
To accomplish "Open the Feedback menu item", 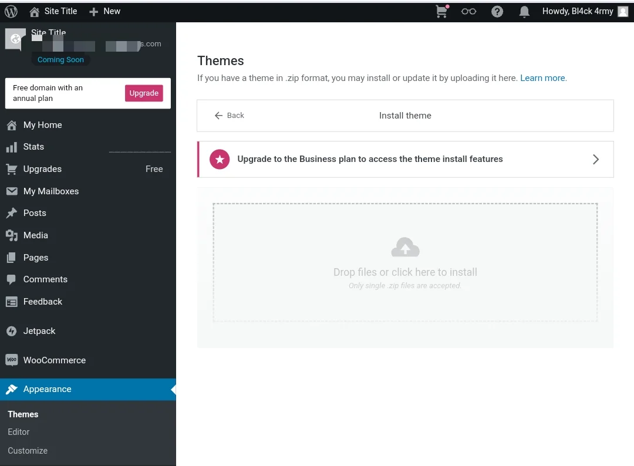I will pos(87,302).
